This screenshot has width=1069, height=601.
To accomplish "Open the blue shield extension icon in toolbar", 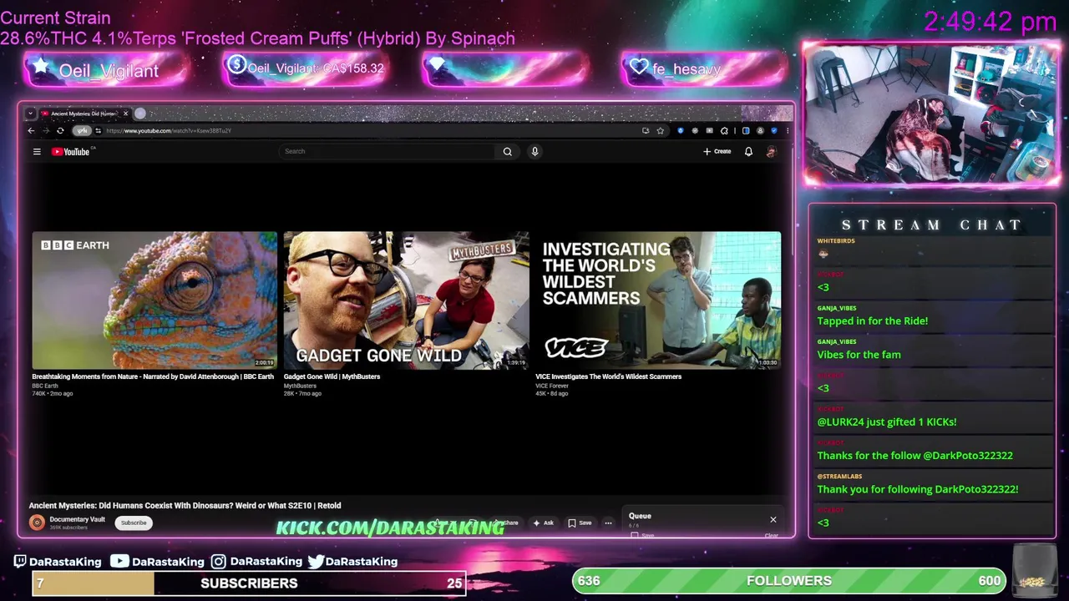I will 680,130.
